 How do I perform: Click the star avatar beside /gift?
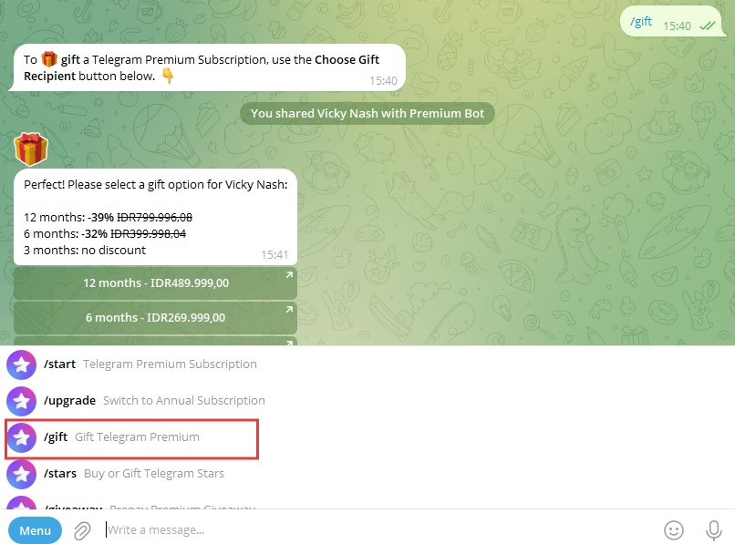[x=21, y=437]
